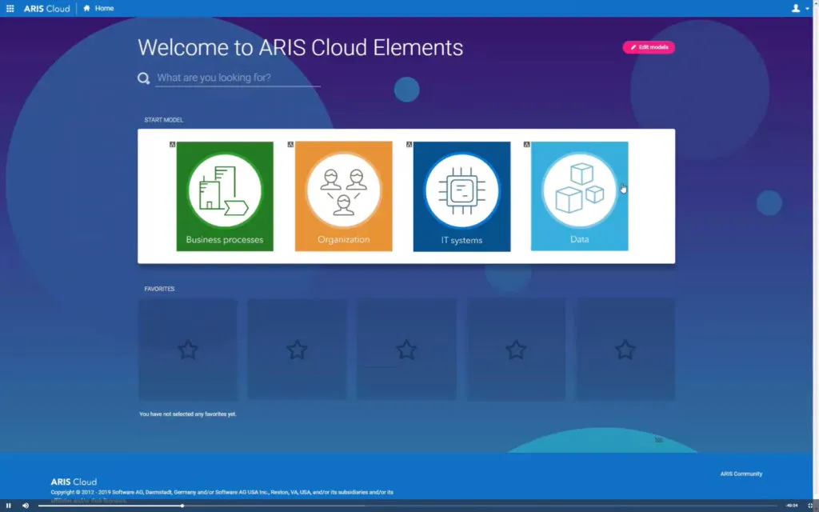Viewport: 819px width, 512px height.
Task: Open the application launcher grid icon
Action: tap(10, 8)
